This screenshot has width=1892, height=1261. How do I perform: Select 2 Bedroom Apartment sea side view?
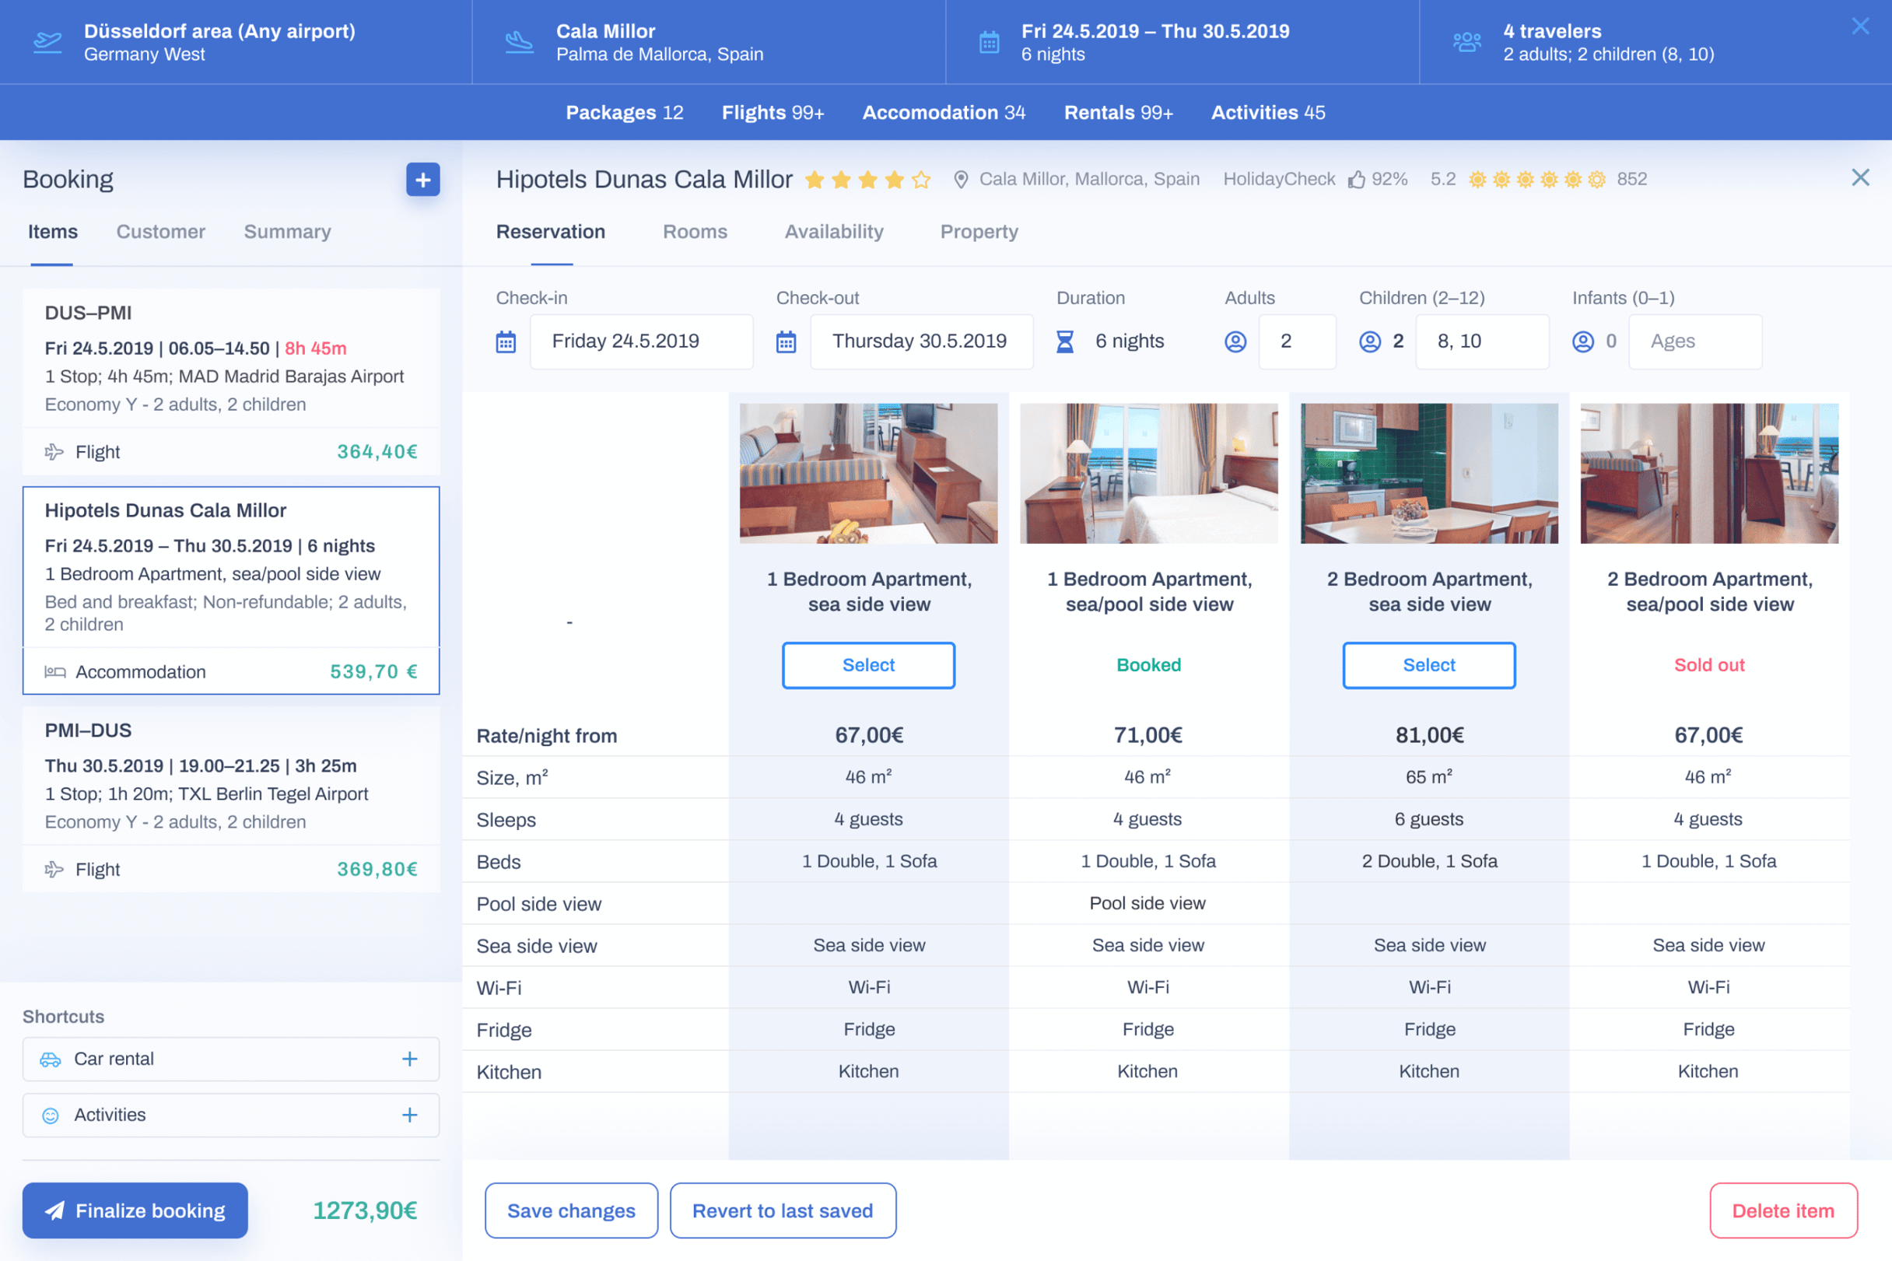pyautogui.click(x=1429, y=665)
